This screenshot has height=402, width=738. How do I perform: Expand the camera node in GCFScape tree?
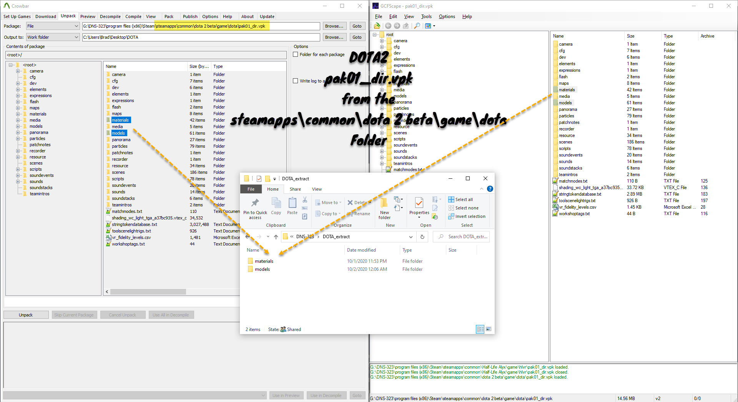pyautogui.click(x=382, y=41)
